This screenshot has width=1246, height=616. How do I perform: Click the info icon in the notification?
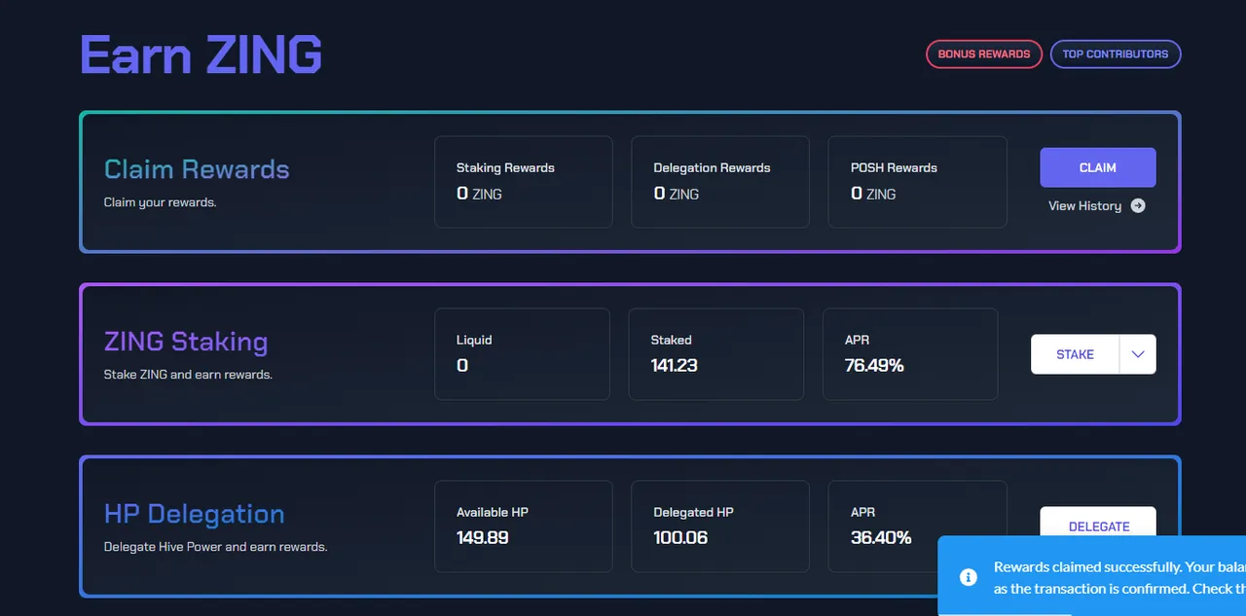[x=968, y=577]
